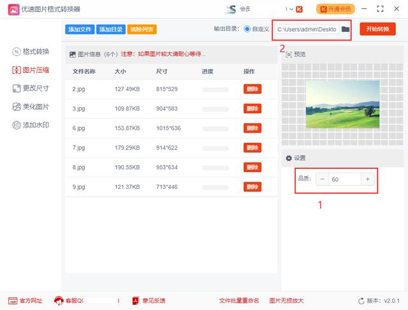Click the 预览 panel icon
This screenshot has height=310, width=408.
coord(289,55)
